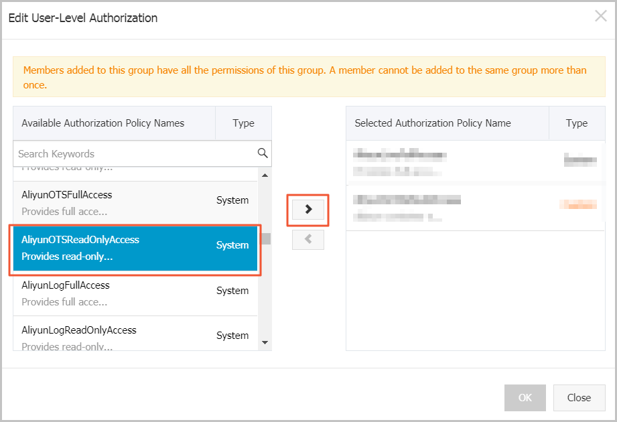Image resolution: width=617 pixels, height=422 pixels.
Task: Select the AliyunOTSReadOnlyAccess policy row
Action: tap(135, 248)
